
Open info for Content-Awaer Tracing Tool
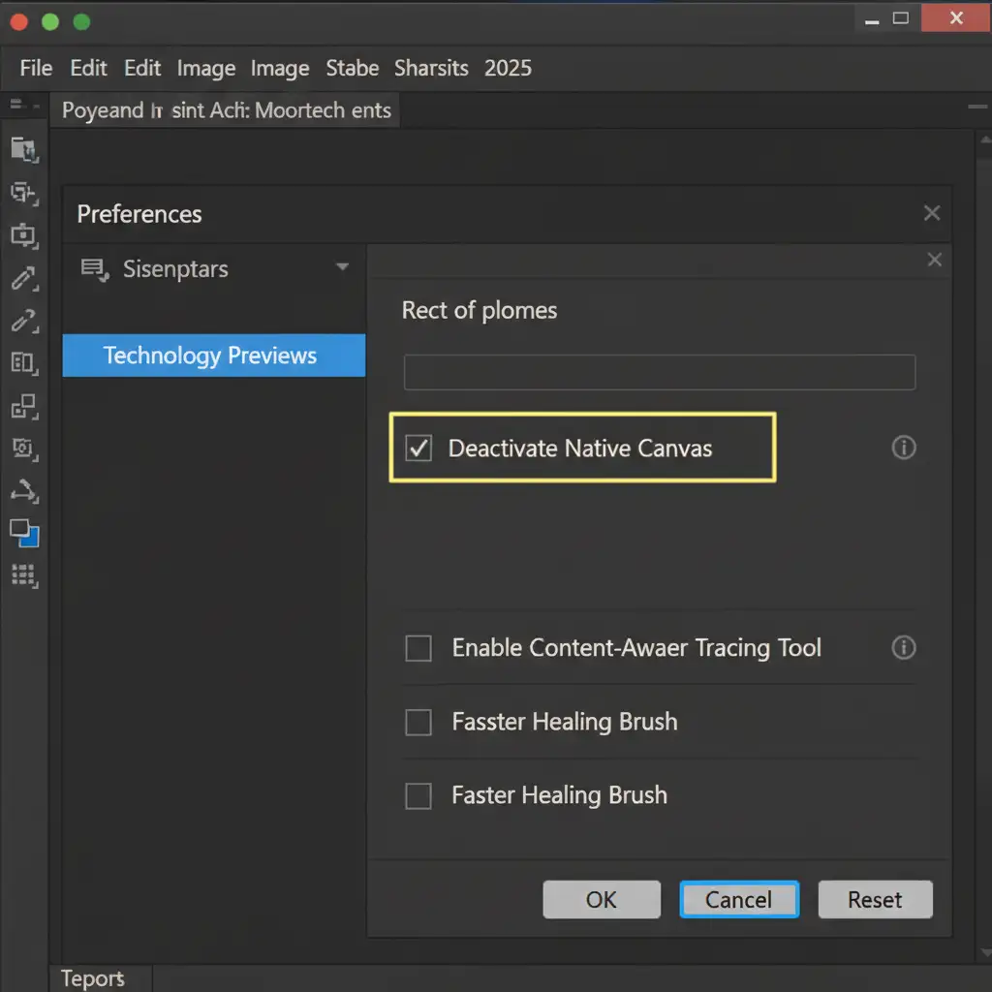[x=903, y=648]
